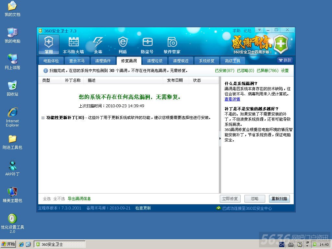Collapse the right info panel with arrow

(220, 138)
